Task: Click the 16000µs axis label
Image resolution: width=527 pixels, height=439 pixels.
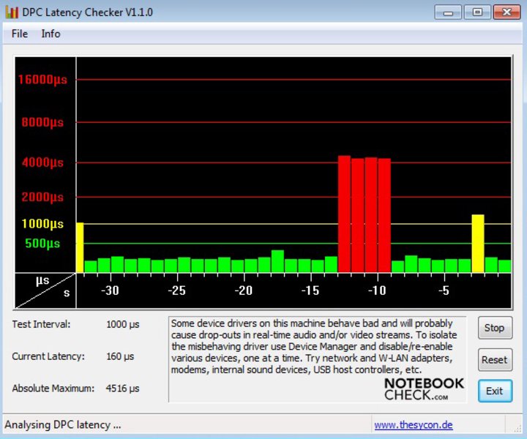Action: tap(42, 80)
